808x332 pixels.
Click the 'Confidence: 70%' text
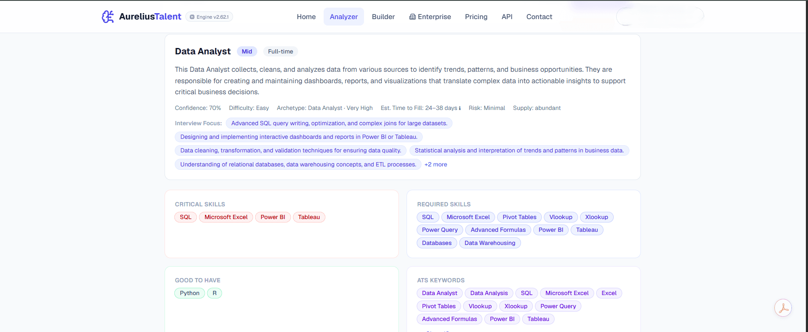(198, 108)
